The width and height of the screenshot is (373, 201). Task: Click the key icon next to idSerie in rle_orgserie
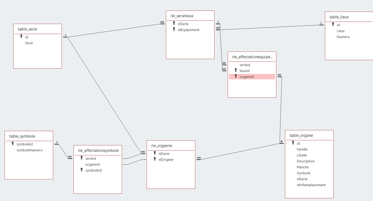pos(155,153)
